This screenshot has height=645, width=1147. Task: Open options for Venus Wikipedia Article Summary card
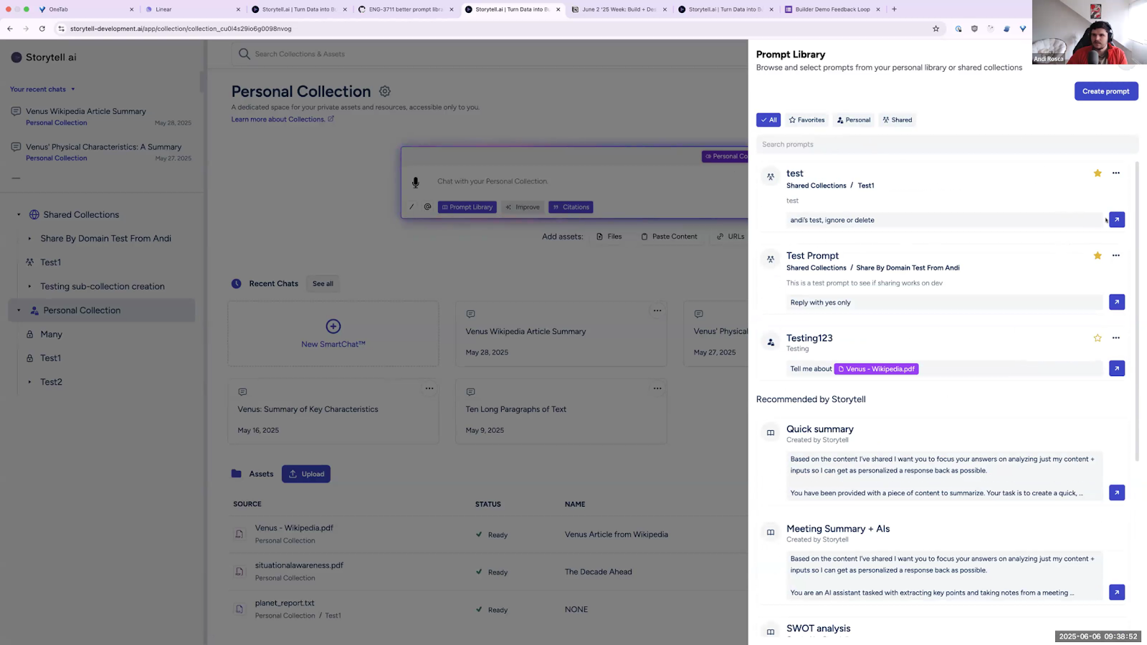coord(657,311)
